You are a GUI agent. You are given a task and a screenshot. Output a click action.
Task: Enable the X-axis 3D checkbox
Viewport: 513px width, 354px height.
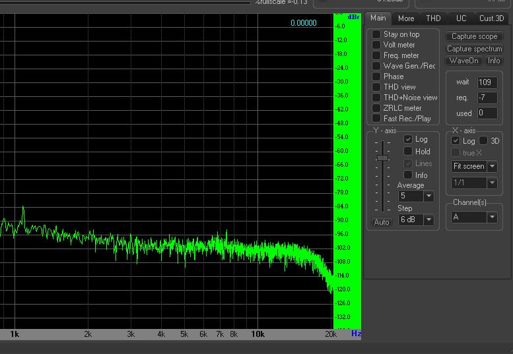point(483,141)
